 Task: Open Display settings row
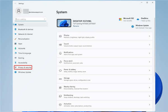click(105, 36)
